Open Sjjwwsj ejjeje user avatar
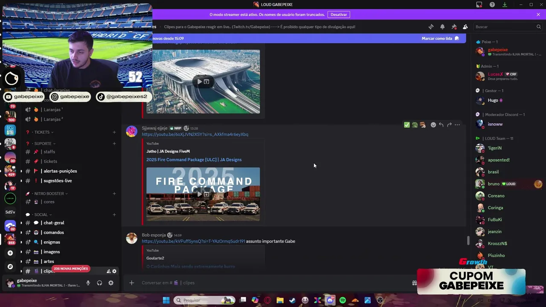The image size is (546, 307). pyautogui.click(x=131, y=131)
